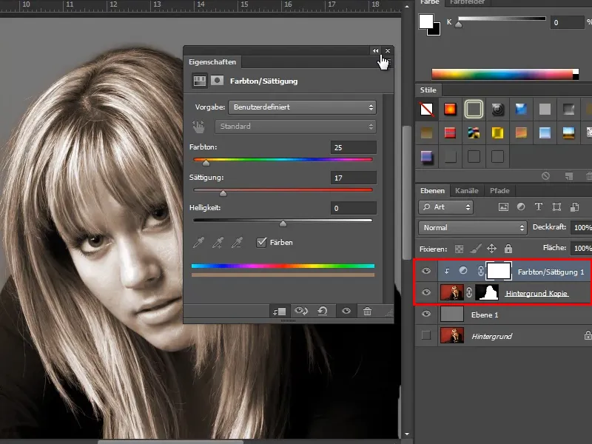Viewport: 592px width, 444px height.
Task: Click the Deckkraft opacity field
Action: coord(581,227)
